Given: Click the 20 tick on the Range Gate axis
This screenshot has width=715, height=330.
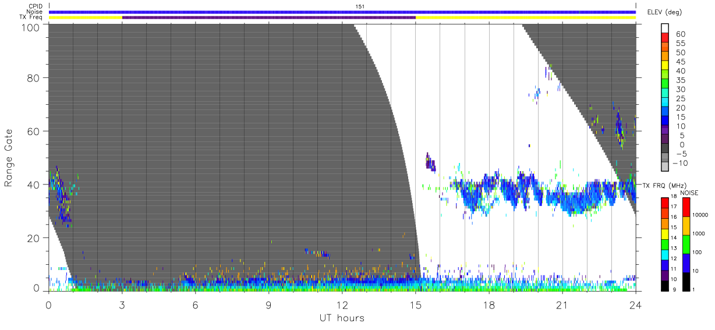Looking at the screenshot, I should click(34, 238).
